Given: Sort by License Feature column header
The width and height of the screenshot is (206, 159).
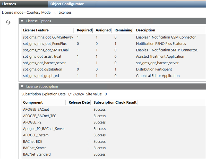Looking at the screenshot, I should (36, 30).
